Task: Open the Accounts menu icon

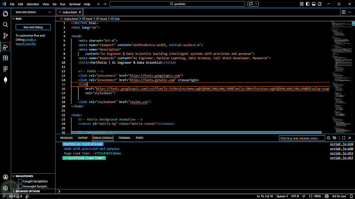Action: click(5, 177)
